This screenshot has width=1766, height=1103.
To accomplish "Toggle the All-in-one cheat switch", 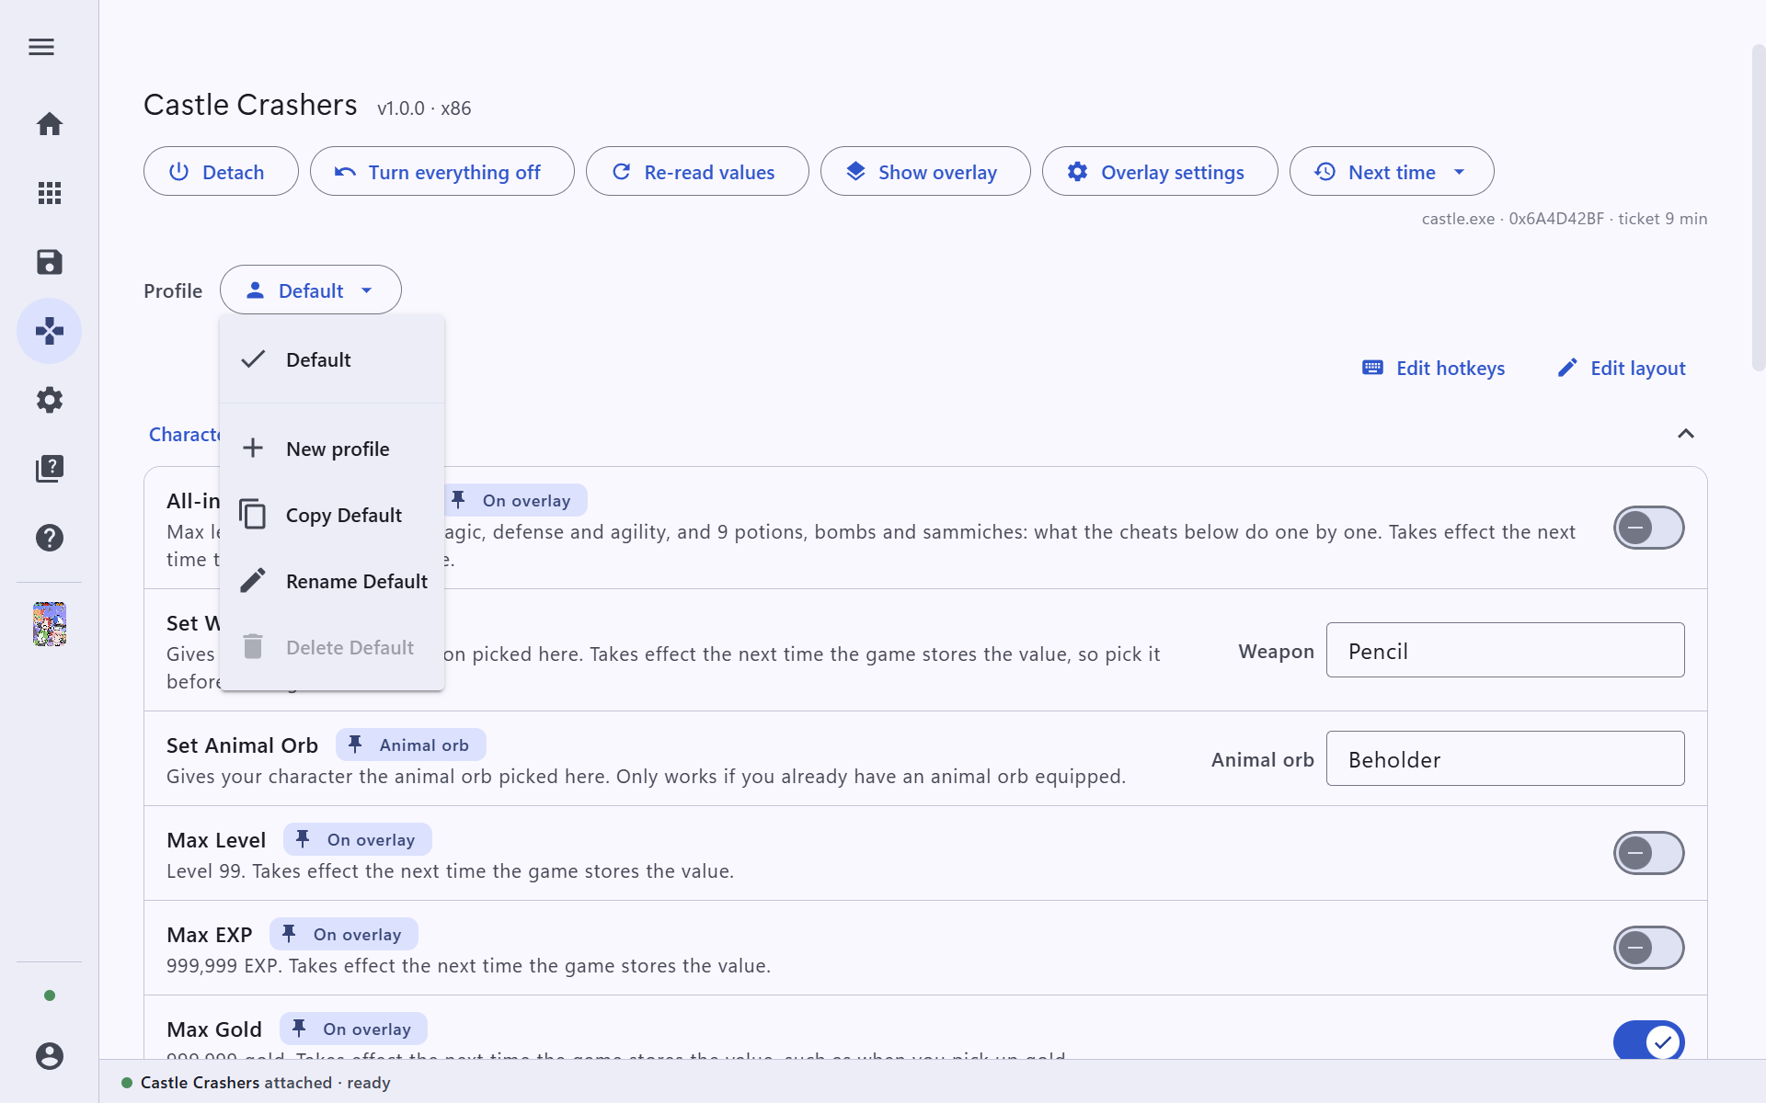I will click(1649, 528).
